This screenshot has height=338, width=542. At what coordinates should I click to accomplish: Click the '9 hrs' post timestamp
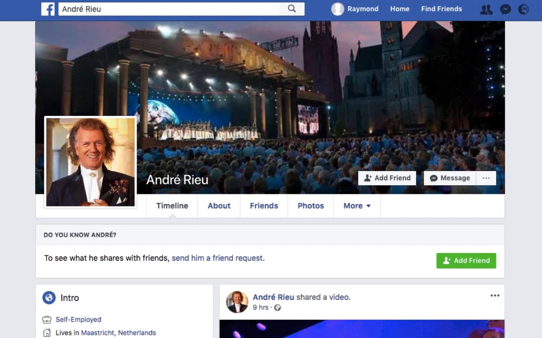260,308
